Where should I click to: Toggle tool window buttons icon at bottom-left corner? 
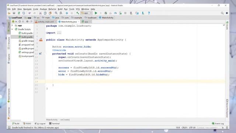(x=9, y=127)
